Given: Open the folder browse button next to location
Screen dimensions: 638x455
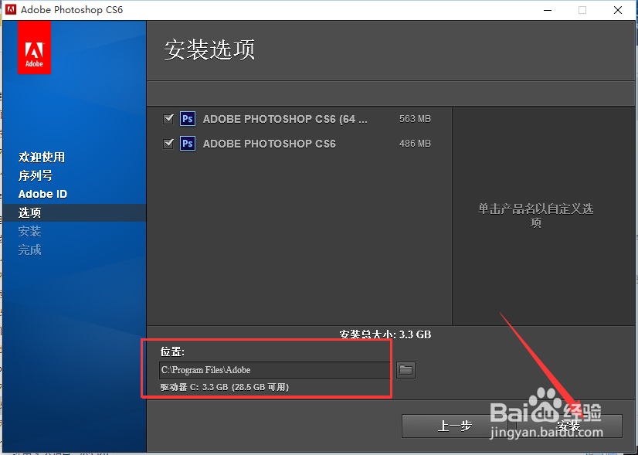Looking at the screenshot, I should [x=406, y=370].
